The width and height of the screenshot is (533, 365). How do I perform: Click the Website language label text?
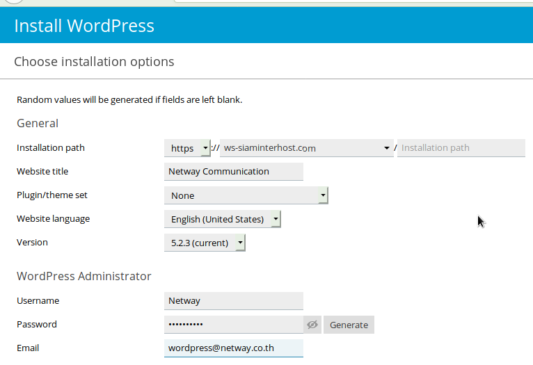[53, 219]
